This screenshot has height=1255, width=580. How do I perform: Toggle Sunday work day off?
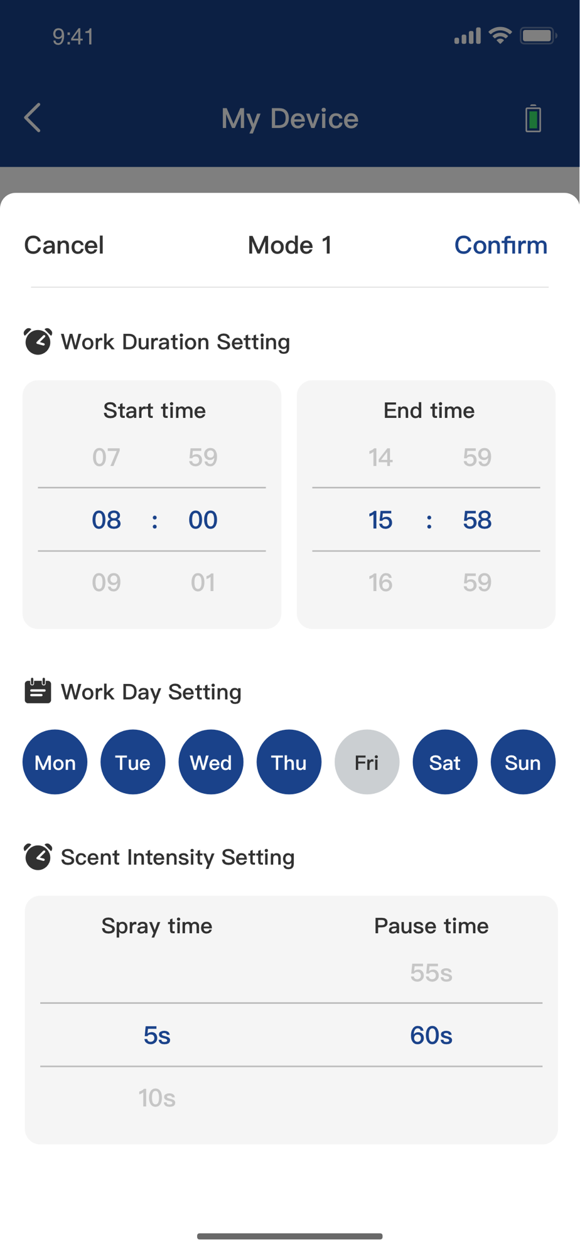tap(522, 762)
